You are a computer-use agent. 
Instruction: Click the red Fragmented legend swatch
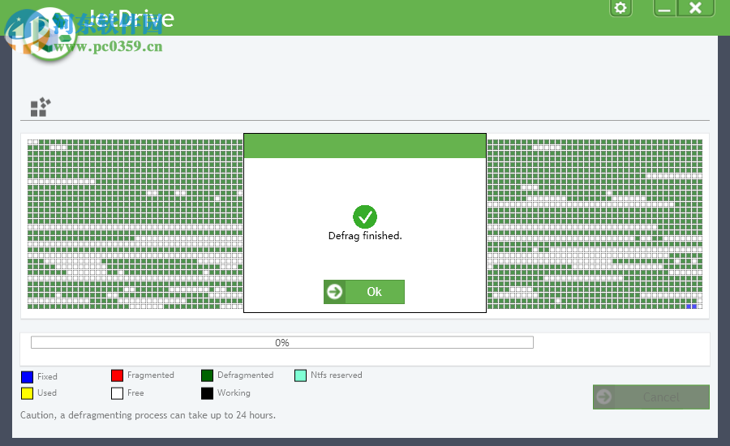[118, 375]
